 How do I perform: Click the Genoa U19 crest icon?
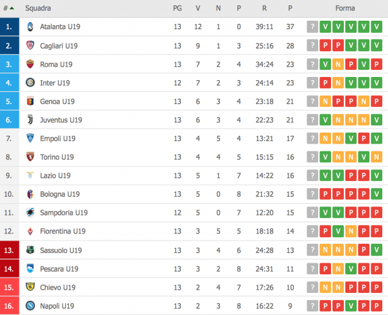(x=30, y=102)
